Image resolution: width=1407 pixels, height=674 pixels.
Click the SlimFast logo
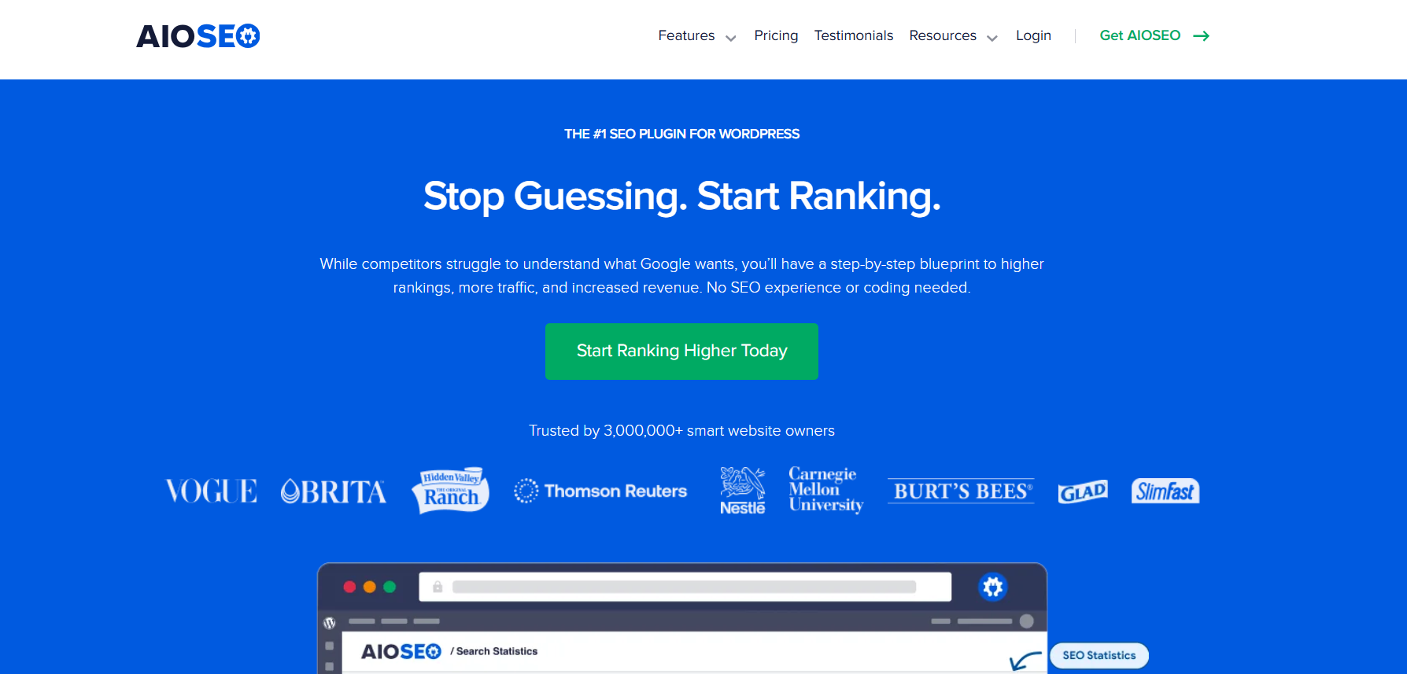(x=1165, y=492)
